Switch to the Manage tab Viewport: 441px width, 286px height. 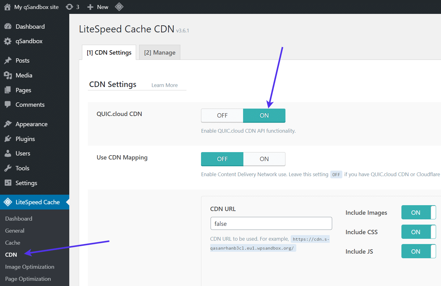160,52
